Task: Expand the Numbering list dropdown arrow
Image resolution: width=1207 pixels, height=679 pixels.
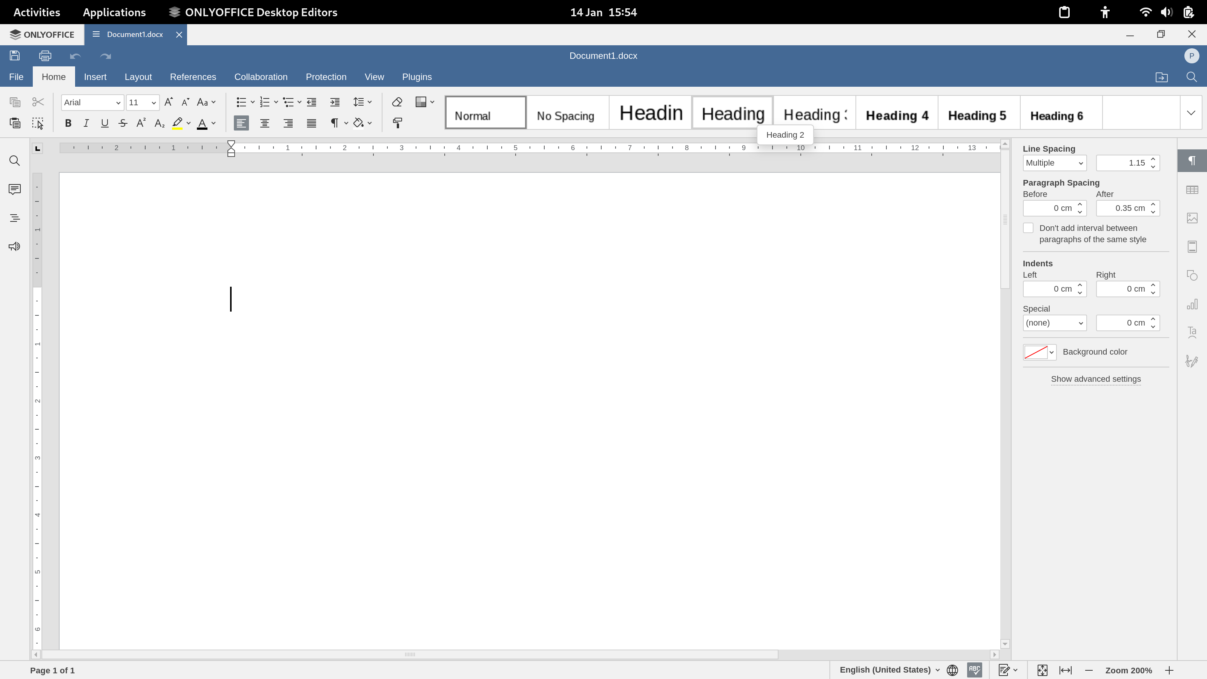Action: pos(276,102)
